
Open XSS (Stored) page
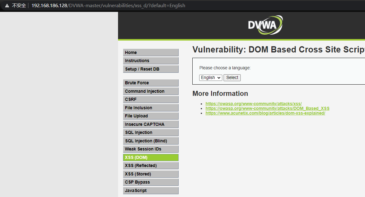150,174
